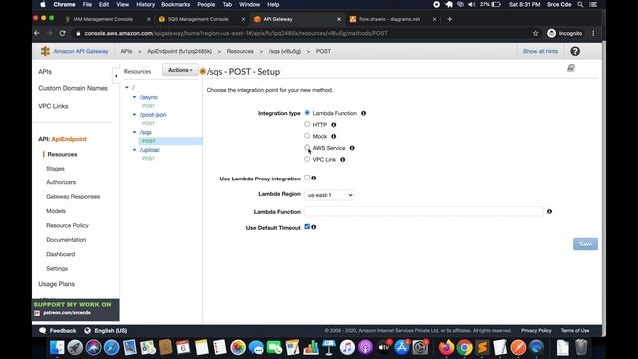The width and height of the screenshot is (638, 359).
Task: Click the Save button
Action: pos(585,244)
